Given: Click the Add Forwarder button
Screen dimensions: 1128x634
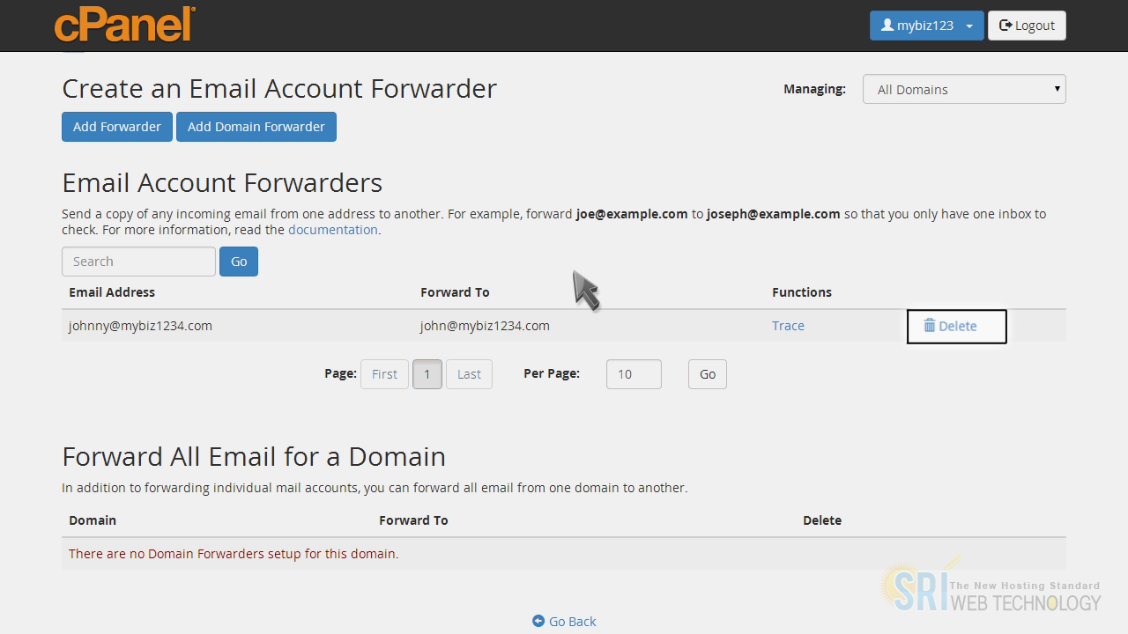Looking at the screenshot, I should [116, 127].
